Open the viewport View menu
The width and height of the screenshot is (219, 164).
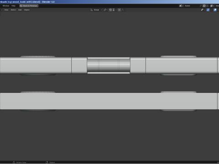[6, 10]
